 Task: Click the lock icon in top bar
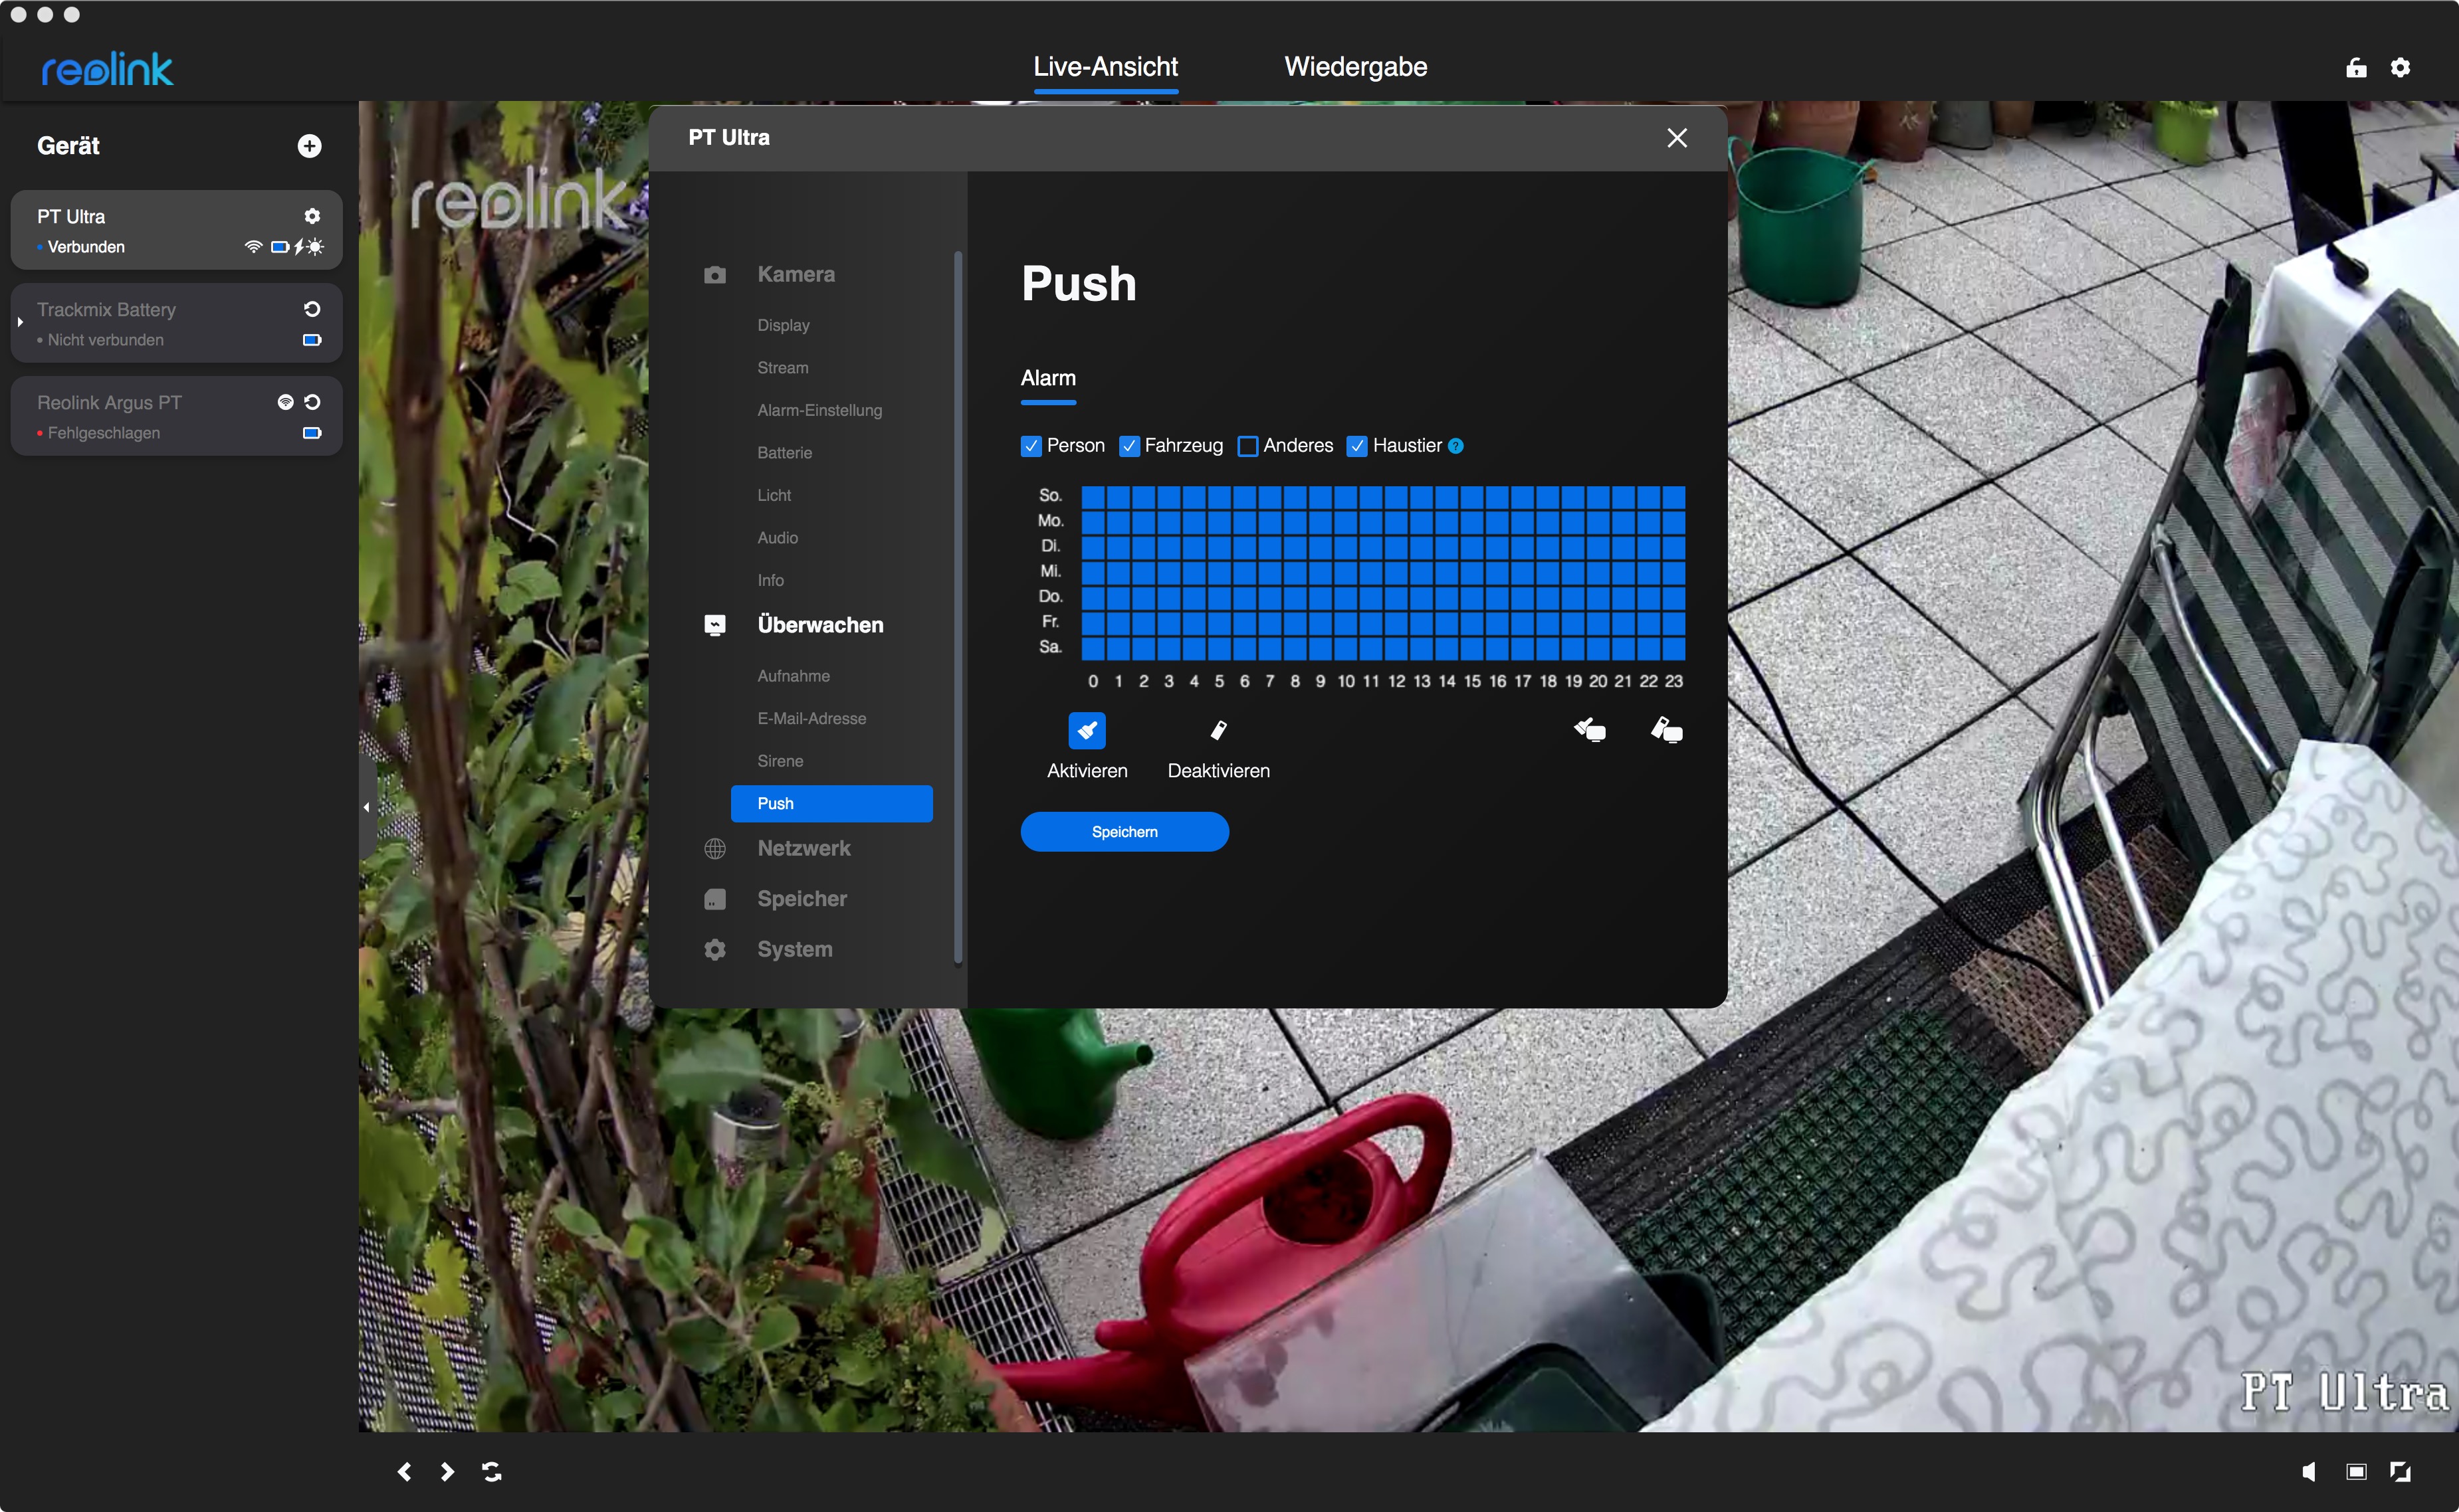[x=2356, y=67]
